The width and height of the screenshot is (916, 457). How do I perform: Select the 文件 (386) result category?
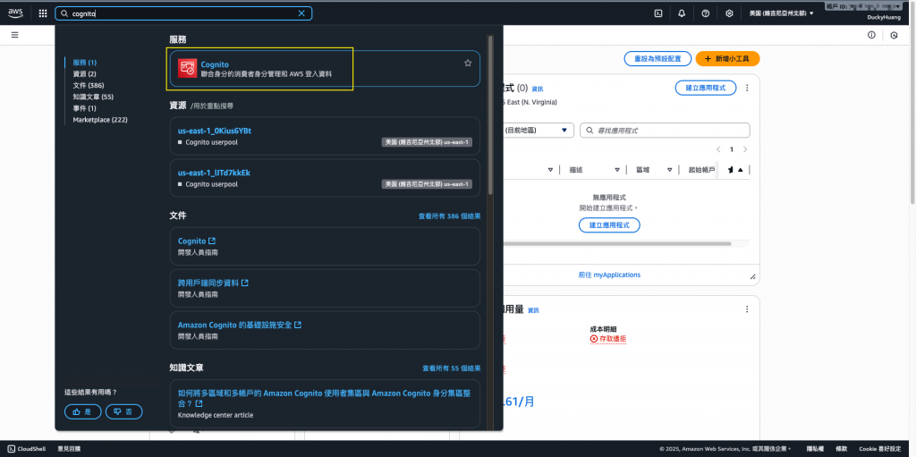pyautogui.click(x=89, y=85)
